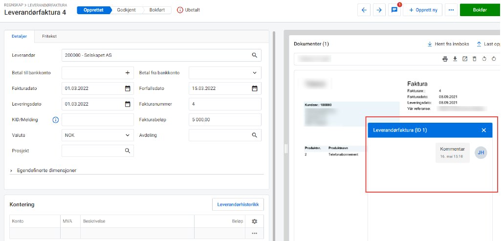This screenshot has width=503, height=241.
Task: Go to next invoice arrow
Action: pyautogui.click(x=379, y=10)
